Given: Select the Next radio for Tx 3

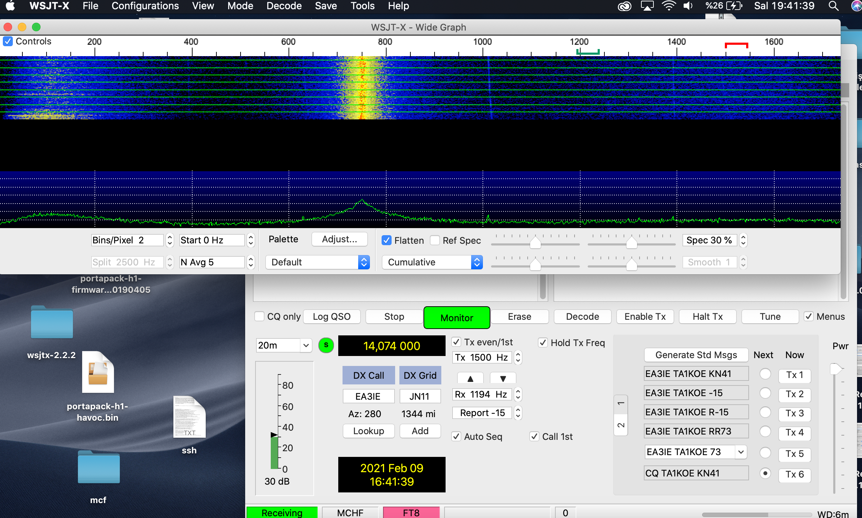Looking at the screenshot, I should coord(765,412).
